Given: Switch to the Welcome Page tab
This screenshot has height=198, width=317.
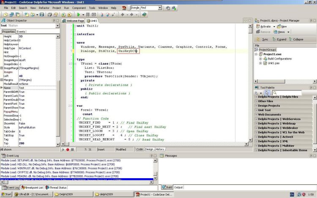Looking at the screenshot, I should [73, 21].
